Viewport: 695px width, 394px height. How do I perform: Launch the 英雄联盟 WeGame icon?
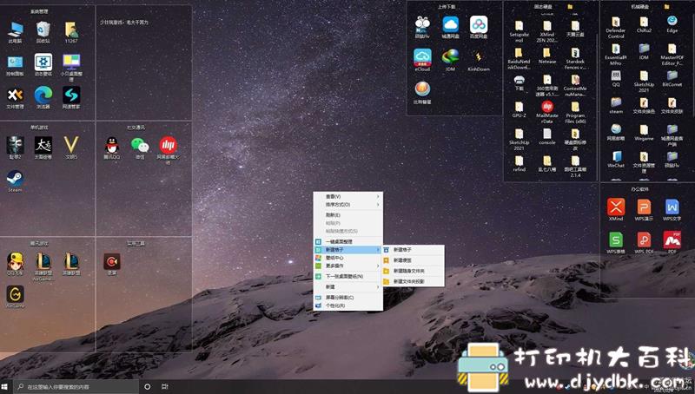click(x=43, y=266)
